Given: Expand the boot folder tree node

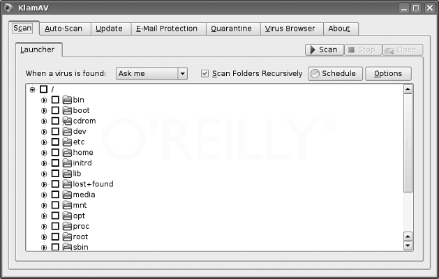Looking at the screenshot, I should 44,110.
